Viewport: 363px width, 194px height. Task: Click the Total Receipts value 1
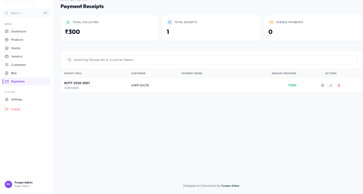tap(168, 32)
